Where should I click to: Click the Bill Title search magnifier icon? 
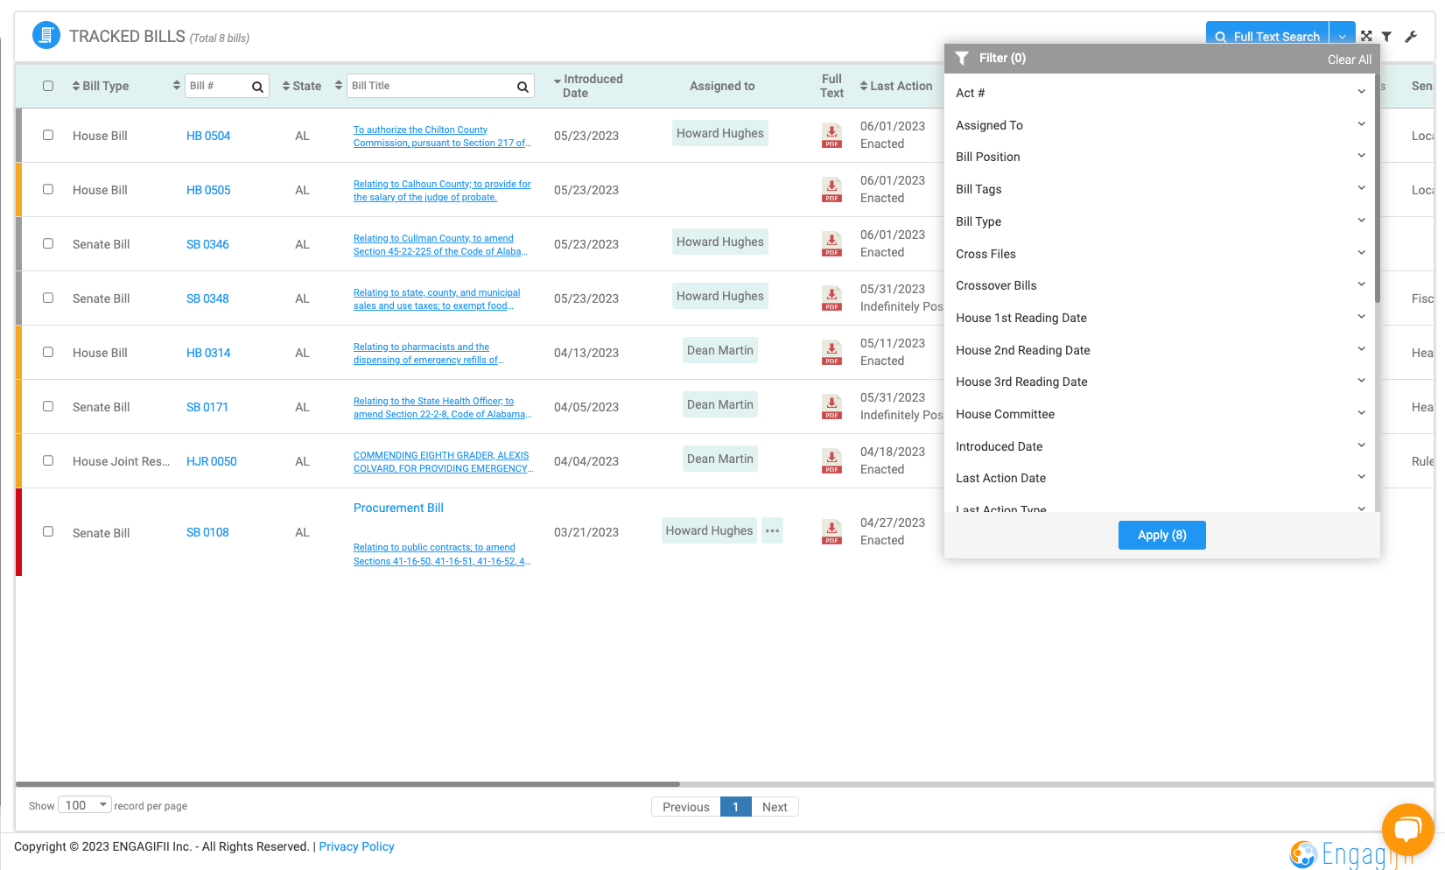[523, 87]
